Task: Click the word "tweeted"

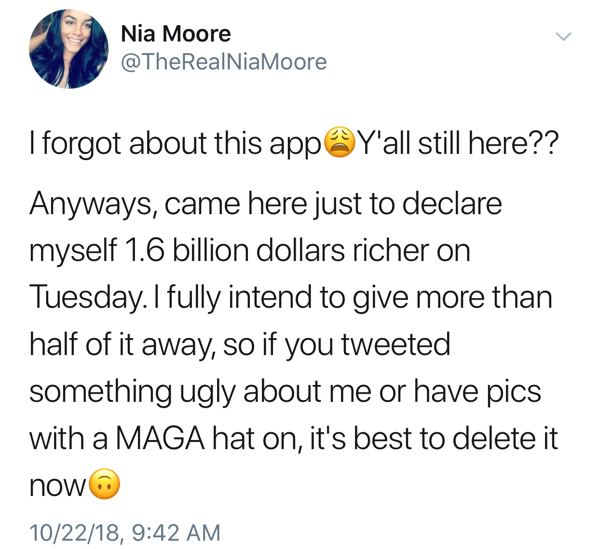Action: coord(396,344)
